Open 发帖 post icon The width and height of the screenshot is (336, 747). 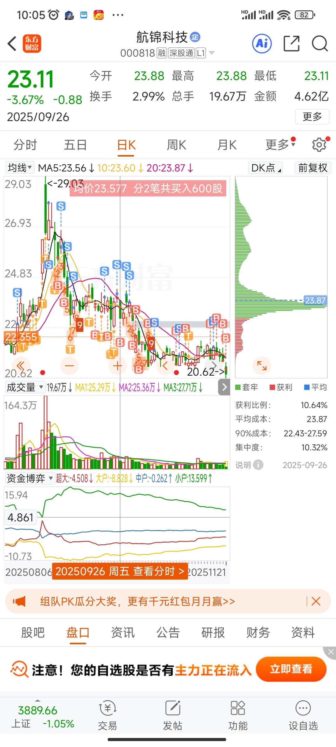173,715
